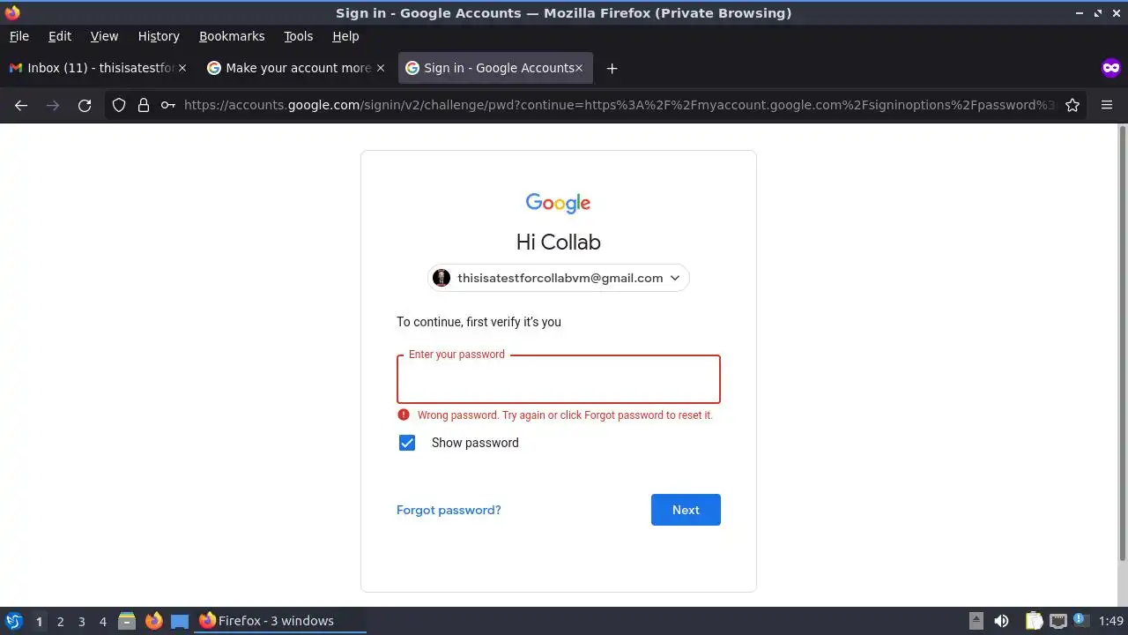Focus the Enter your password field

(559, 379)
